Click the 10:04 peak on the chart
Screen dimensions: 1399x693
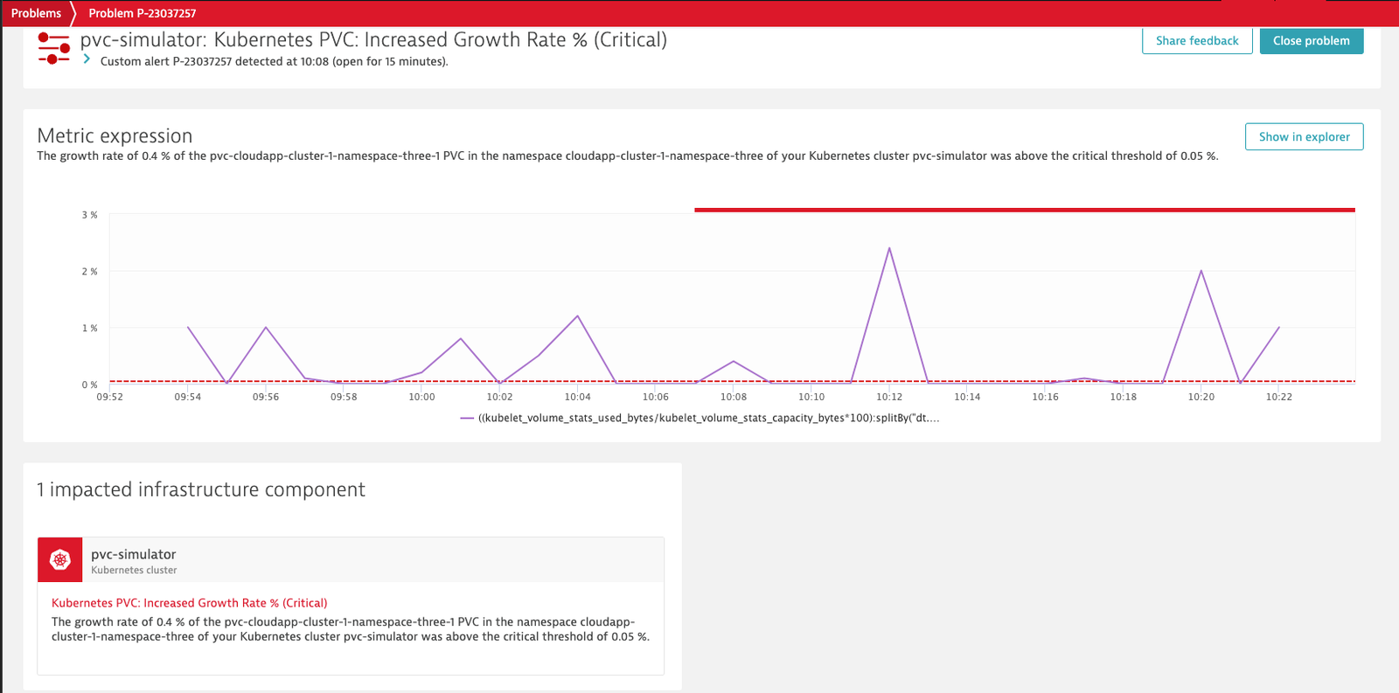coord(577,316)
